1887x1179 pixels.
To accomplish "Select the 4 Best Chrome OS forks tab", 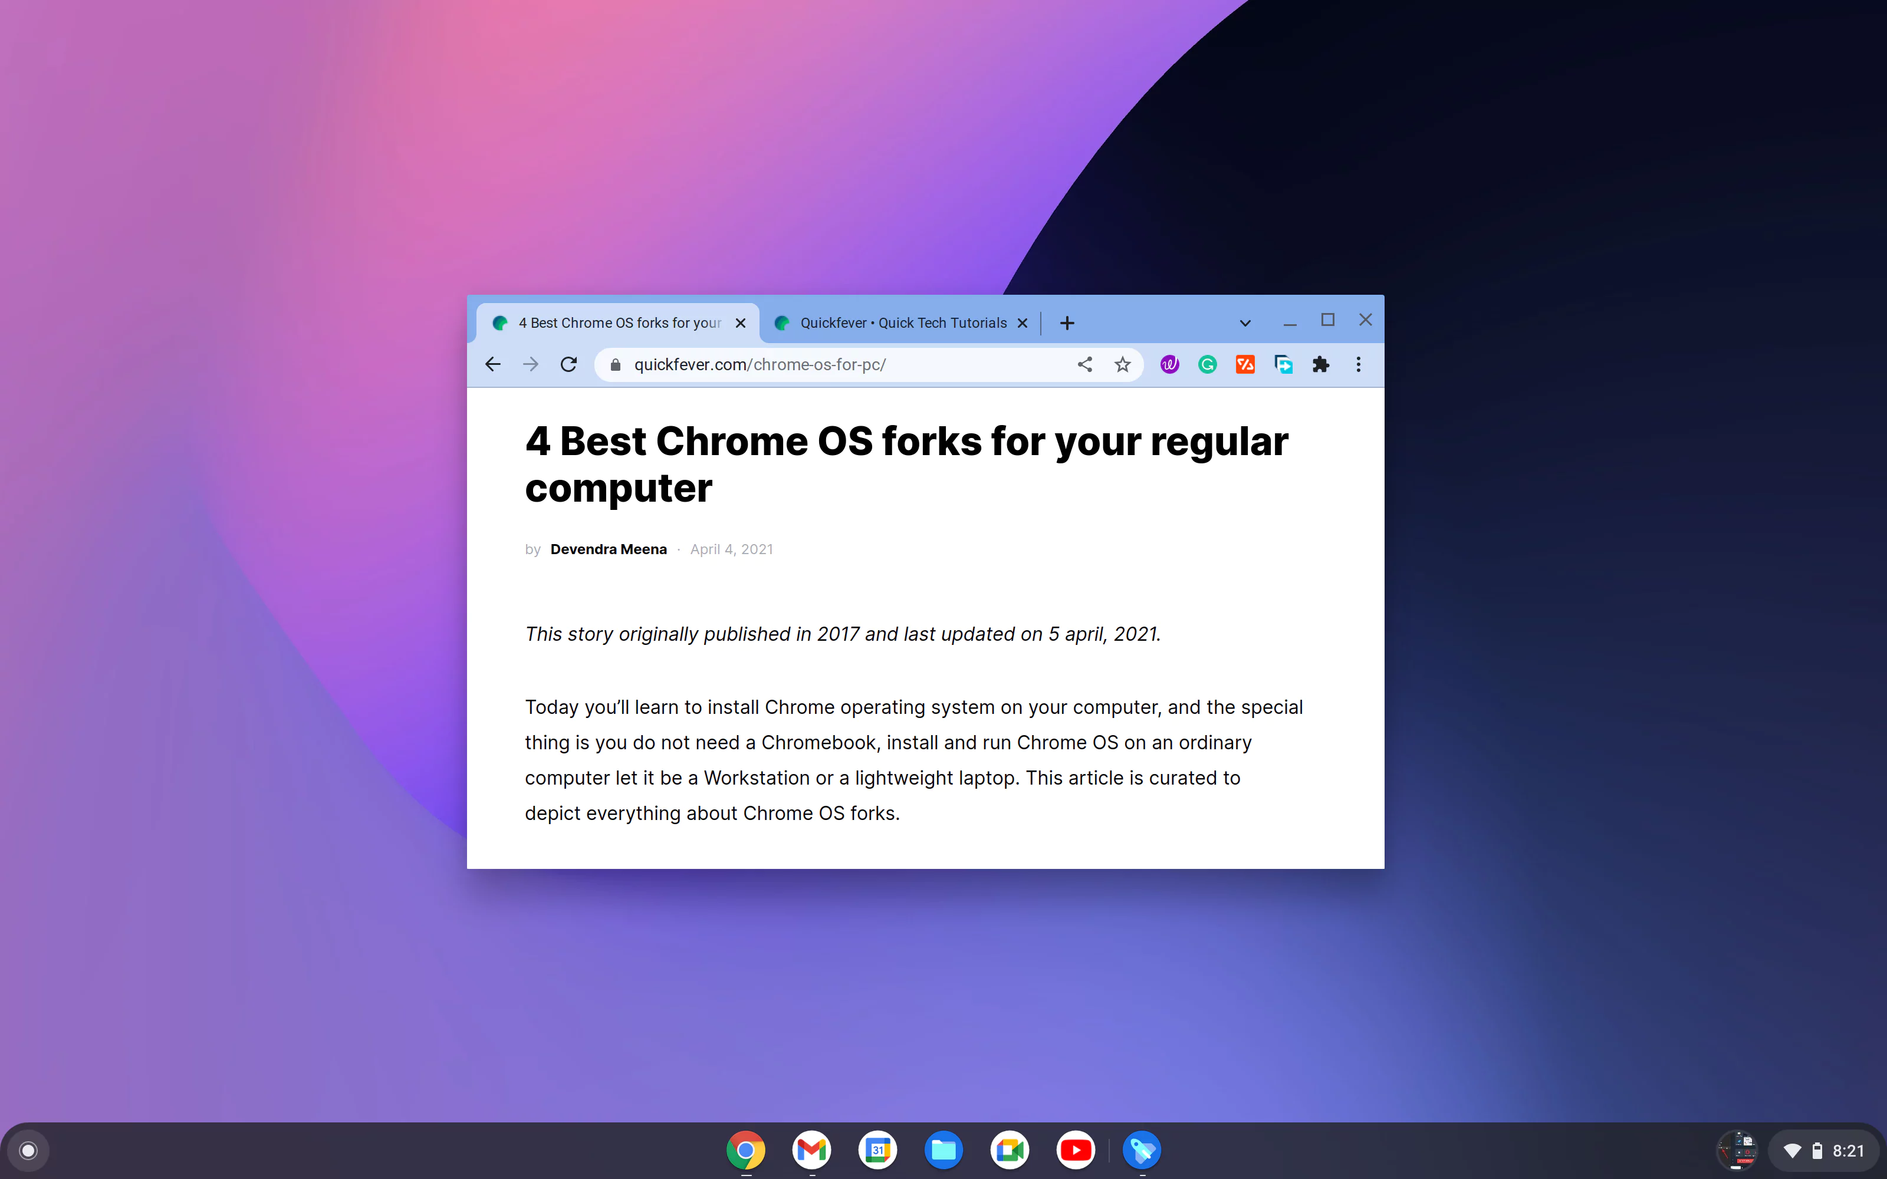I will [618, 322].
